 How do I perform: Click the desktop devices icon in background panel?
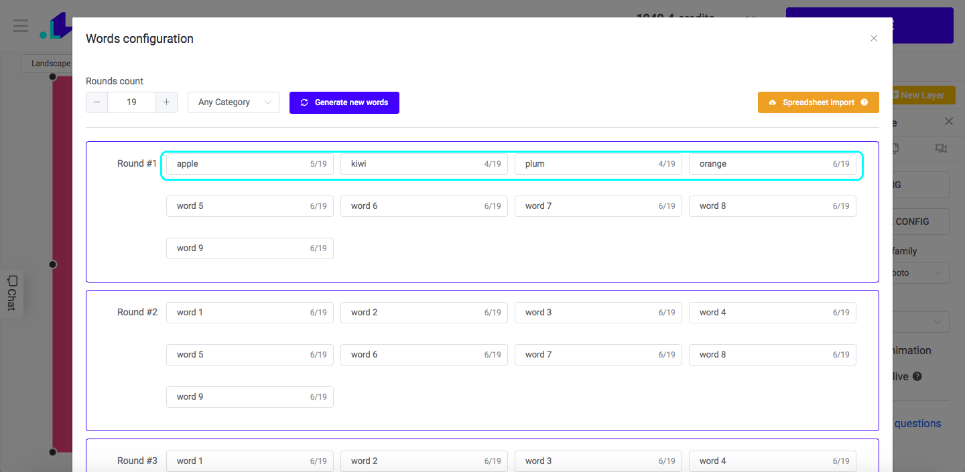click(941, 149)
